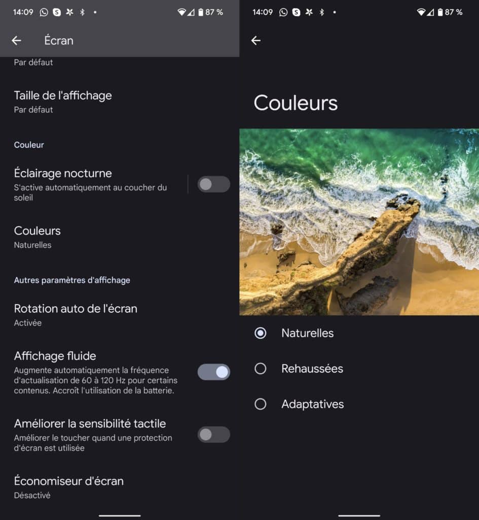Tap Améliorer la sensibilité tactile title
This screenshot has height=520, width=479.
(x=90, y=424)
